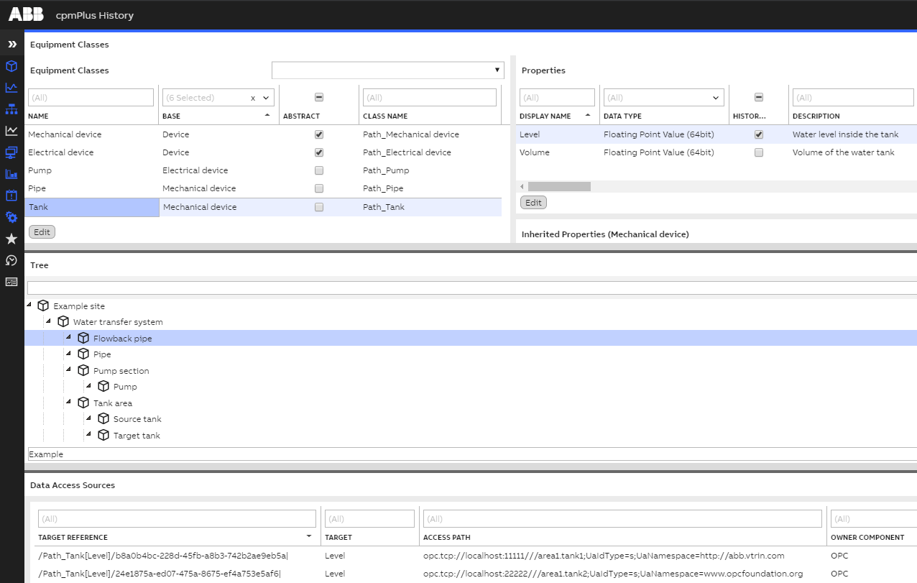Open the history clock icon in sidebar

pyautogui.click(x=11, y=260)
